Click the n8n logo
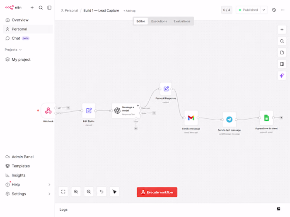290x217 pixels. (x=13, y=7)
